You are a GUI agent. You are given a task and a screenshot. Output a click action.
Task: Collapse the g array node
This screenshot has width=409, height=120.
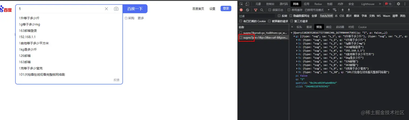pos(294,36)
